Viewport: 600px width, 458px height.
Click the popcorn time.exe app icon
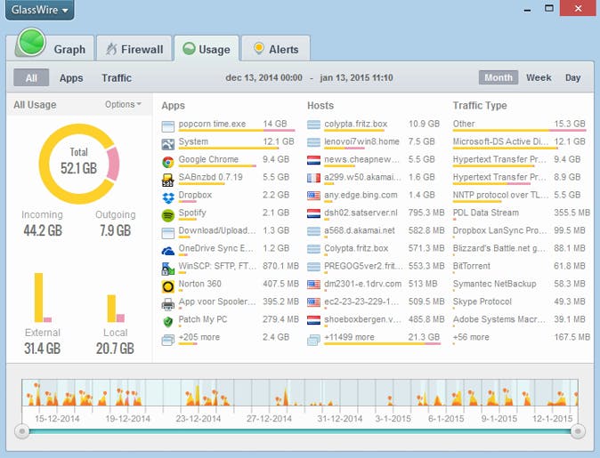(x=167, y=126)
